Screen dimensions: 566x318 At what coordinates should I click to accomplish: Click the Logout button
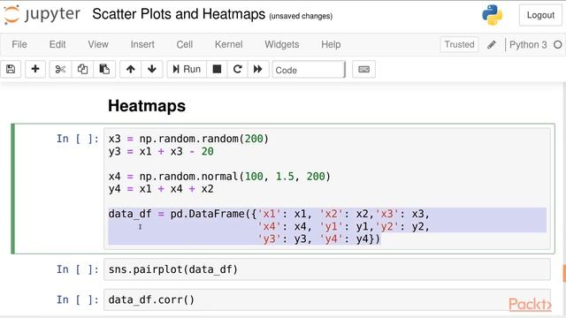(x=540, y=15)
